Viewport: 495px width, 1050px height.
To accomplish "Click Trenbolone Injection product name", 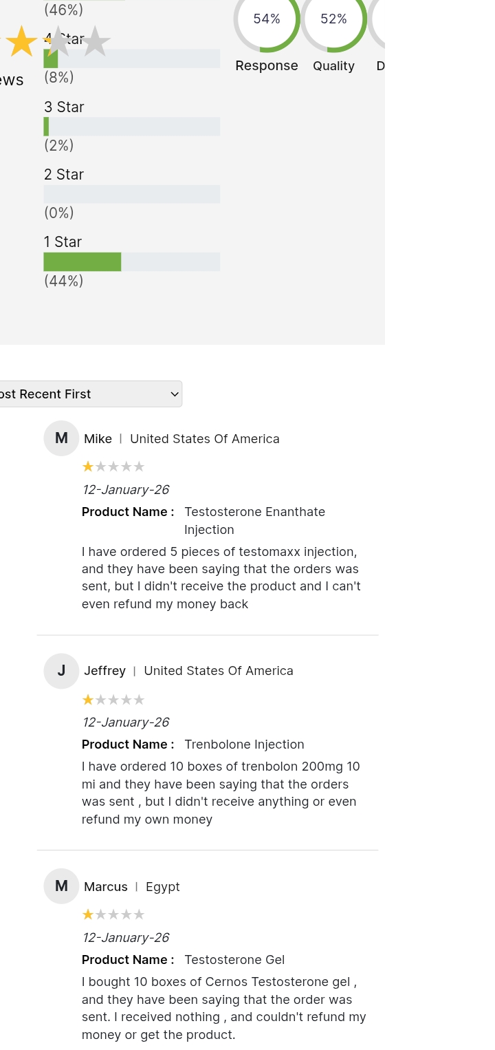I will point(244,744).
